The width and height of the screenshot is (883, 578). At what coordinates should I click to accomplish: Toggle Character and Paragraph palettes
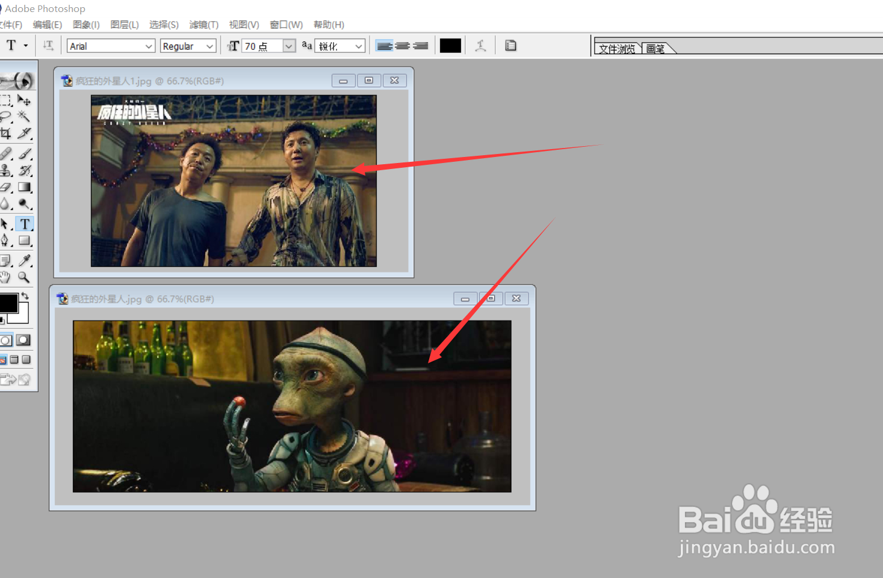(510, 46)
